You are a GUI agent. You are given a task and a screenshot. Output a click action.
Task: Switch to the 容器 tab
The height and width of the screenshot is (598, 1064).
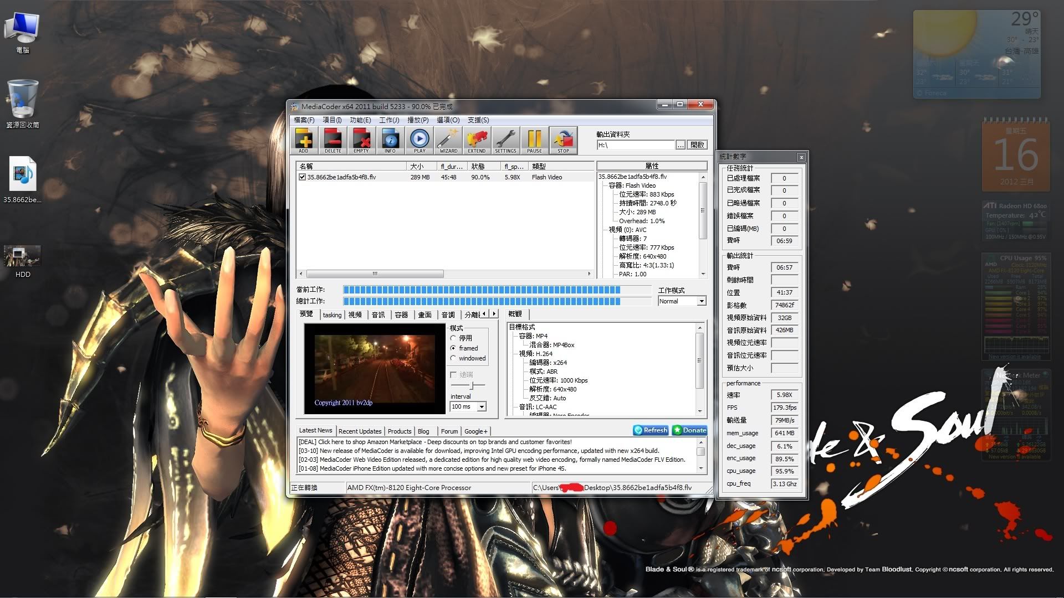tap(402, 315)
